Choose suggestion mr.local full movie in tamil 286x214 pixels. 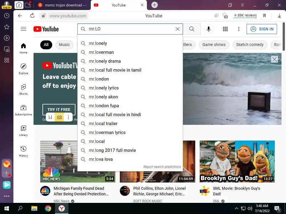tap(130, 70)
